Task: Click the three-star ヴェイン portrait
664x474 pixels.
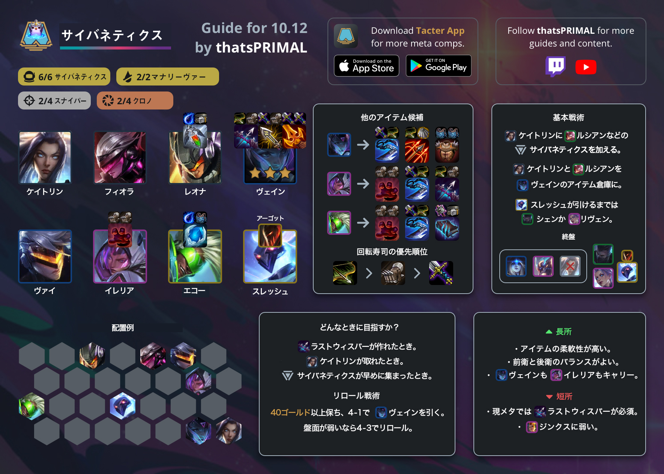Action: (x=270, y=165)
